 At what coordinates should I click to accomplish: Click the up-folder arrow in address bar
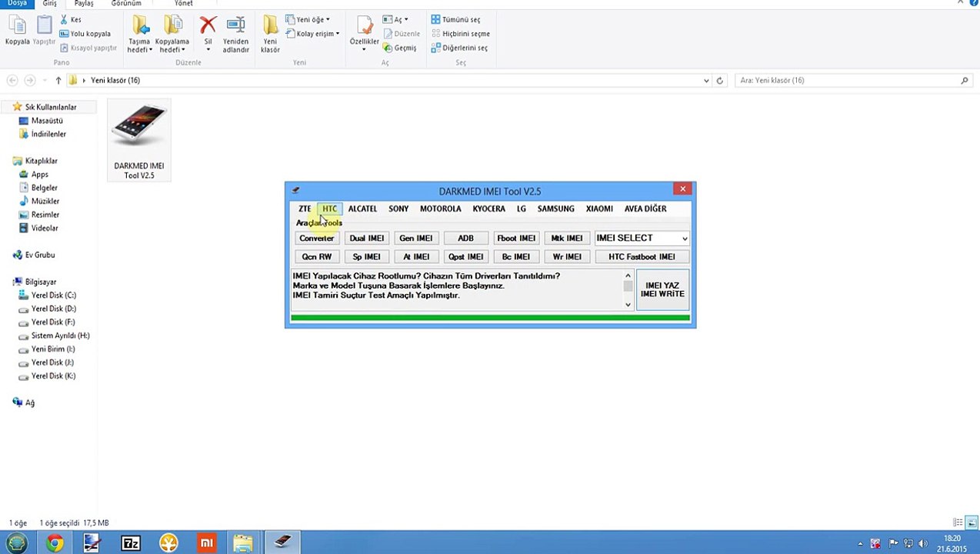pos(58,80)
